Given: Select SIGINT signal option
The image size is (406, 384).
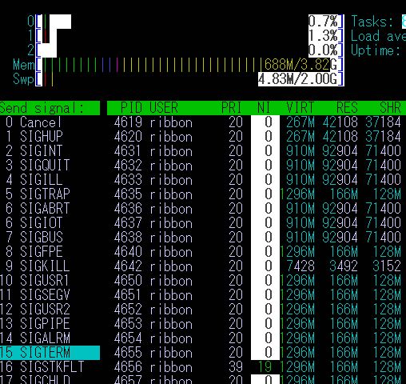Looking at the screenshot, I should coord(50,151).
